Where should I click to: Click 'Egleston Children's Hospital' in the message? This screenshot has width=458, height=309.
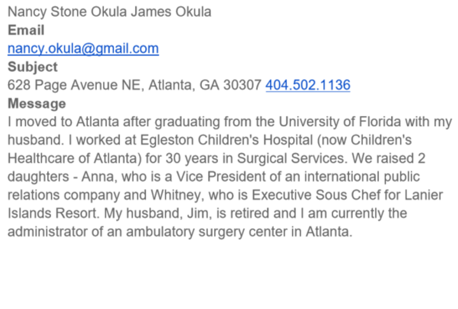click(227, 140)
